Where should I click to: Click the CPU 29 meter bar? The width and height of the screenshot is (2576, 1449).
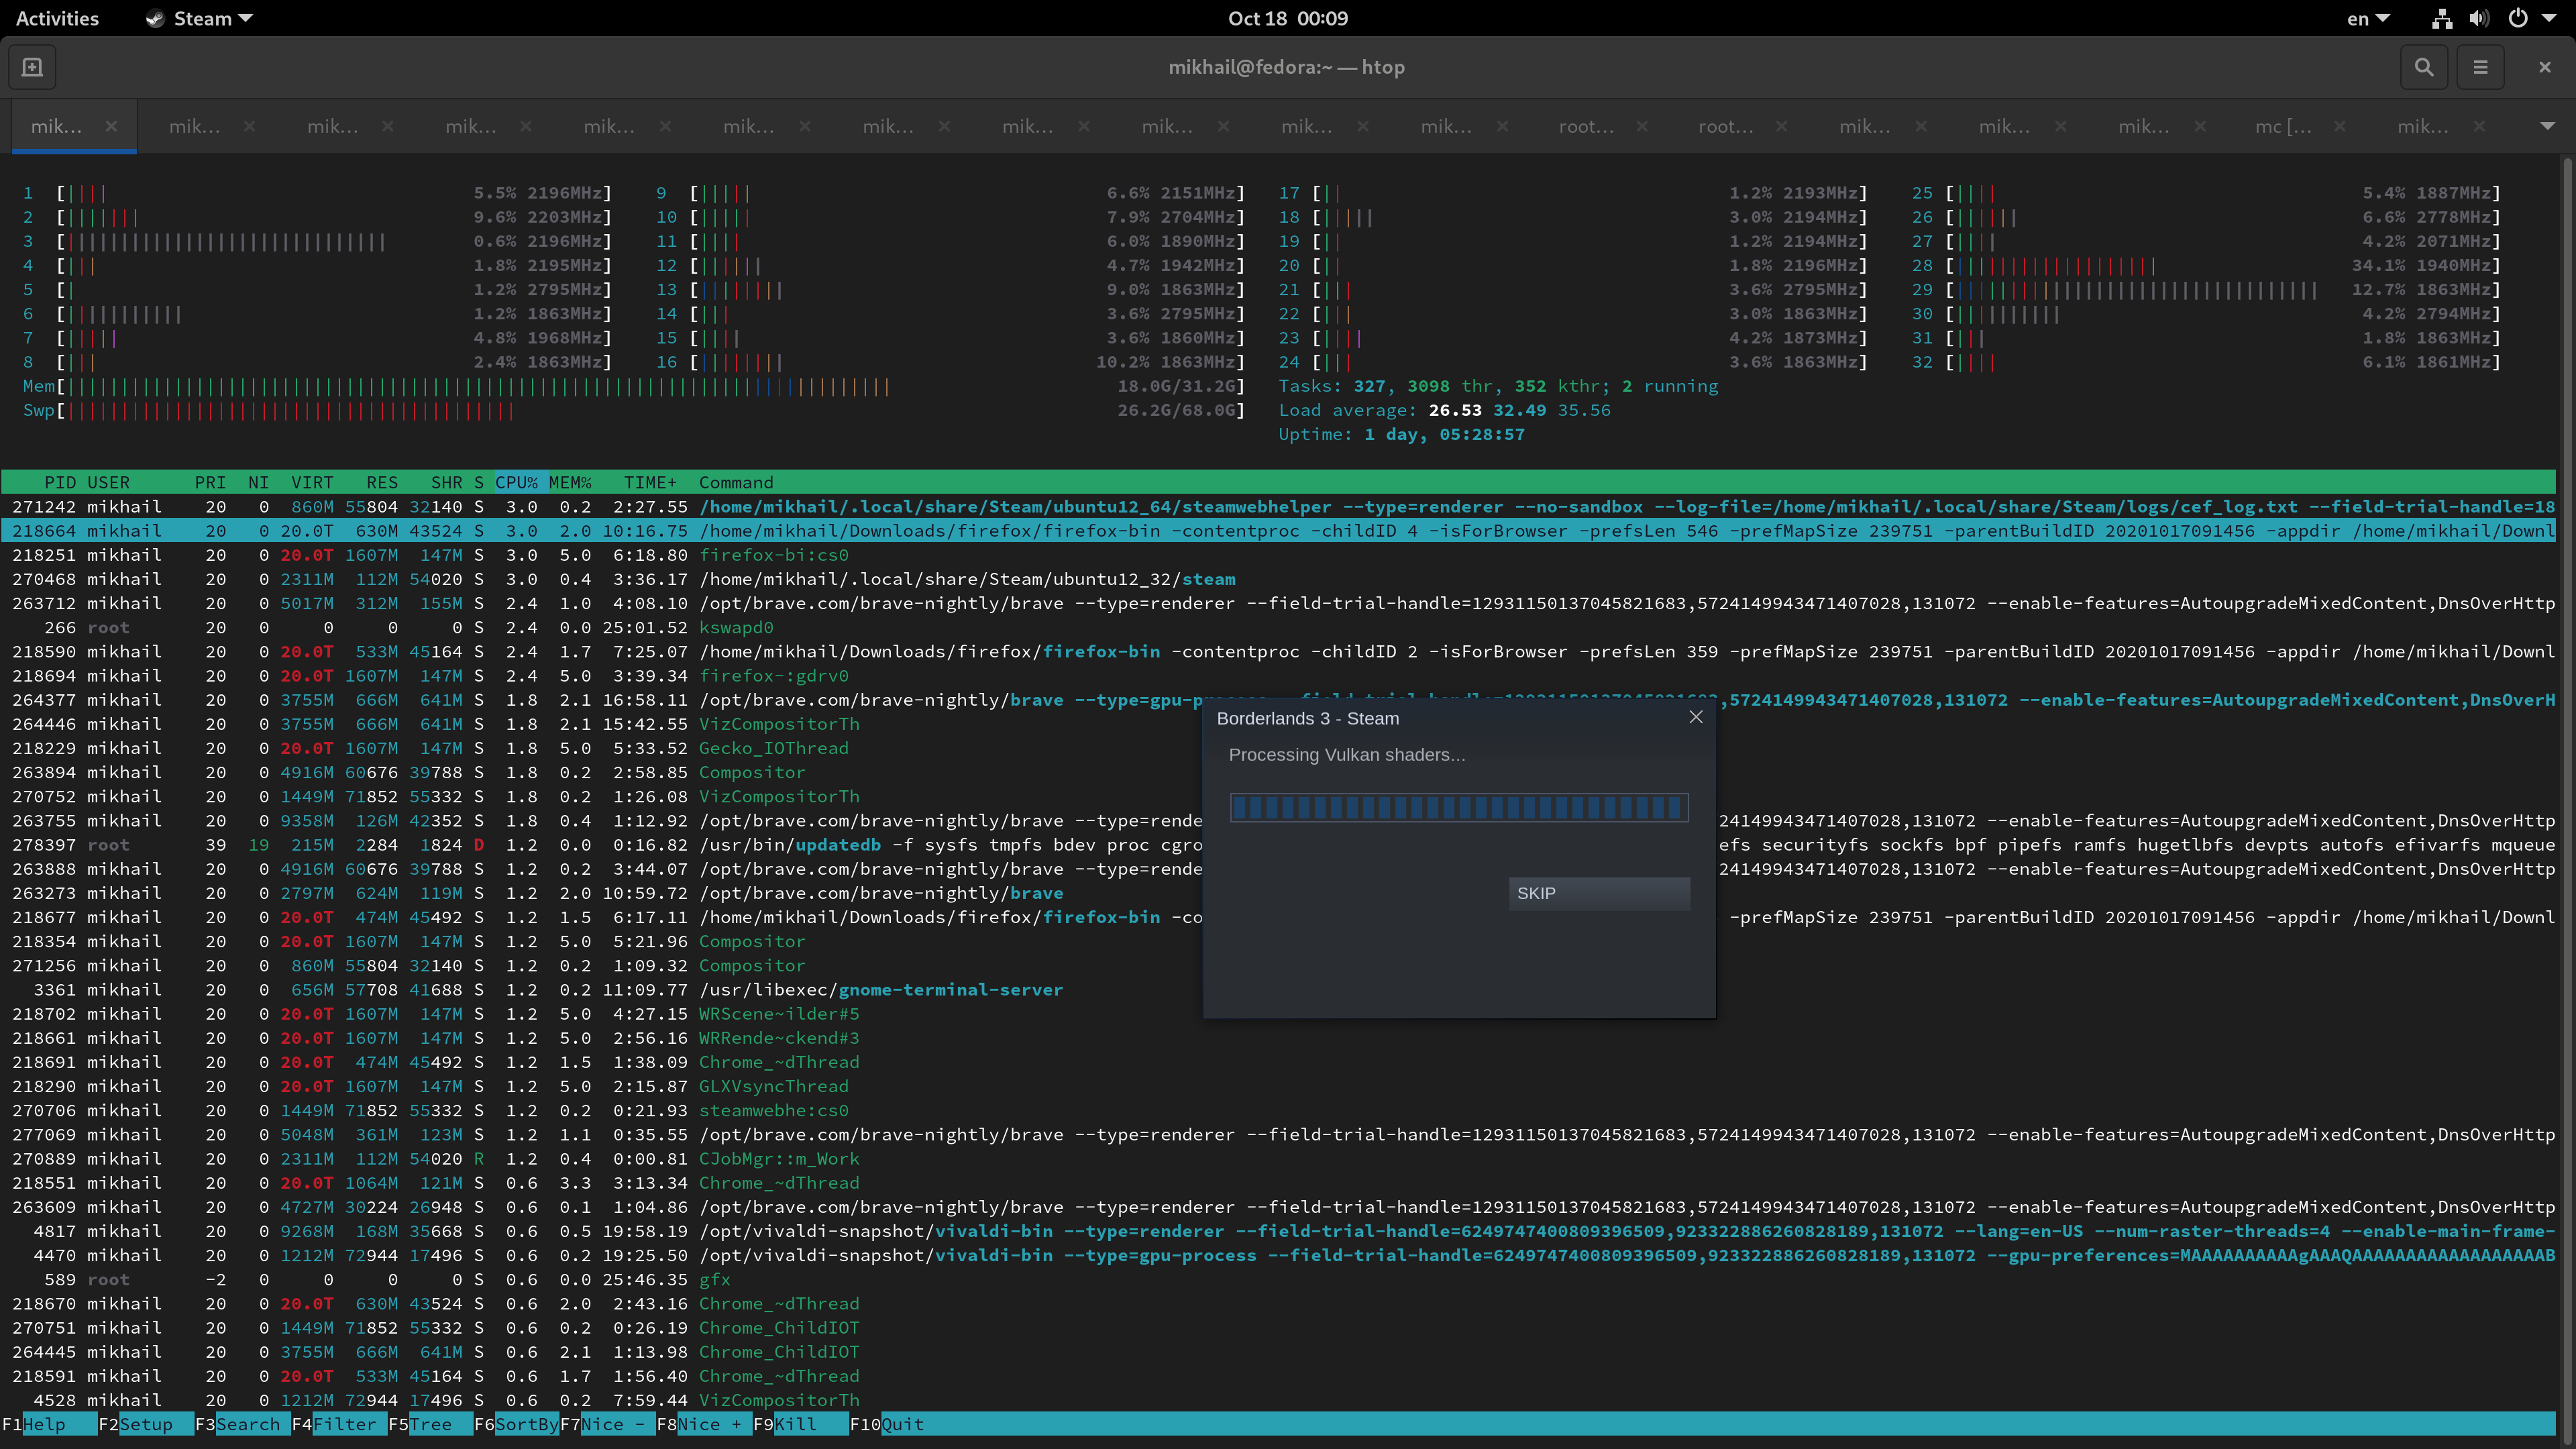tap(2206, 289)
